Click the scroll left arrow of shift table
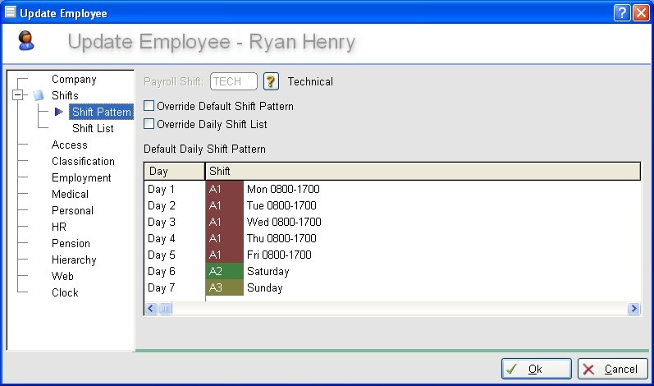The height and width of the screenshot is (386, 654). pos(151,308)
